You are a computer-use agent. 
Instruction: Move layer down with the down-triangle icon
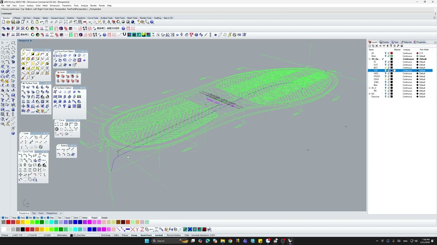click(384, 46)
